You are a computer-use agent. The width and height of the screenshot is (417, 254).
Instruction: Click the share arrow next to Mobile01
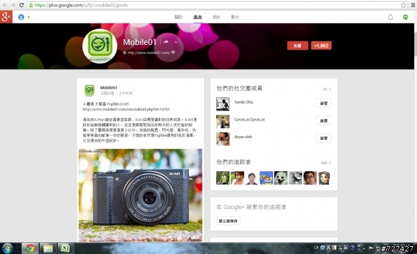click(166, 42)
